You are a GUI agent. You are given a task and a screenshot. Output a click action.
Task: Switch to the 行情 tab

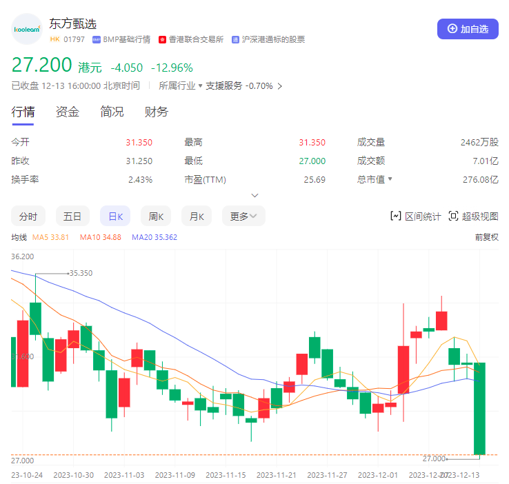[23, 112]
